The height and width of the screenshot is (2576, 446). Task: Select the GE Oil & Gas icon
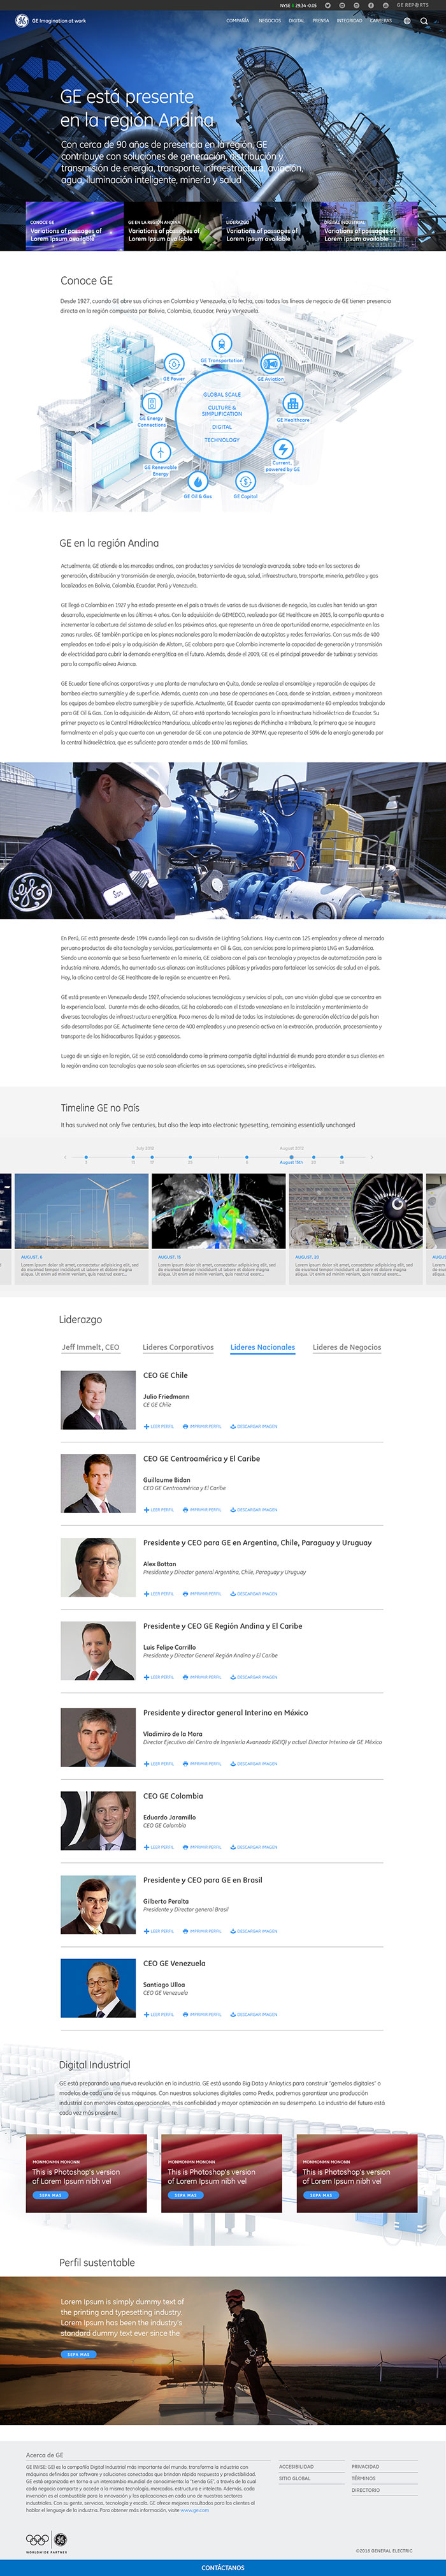(198, 481)
